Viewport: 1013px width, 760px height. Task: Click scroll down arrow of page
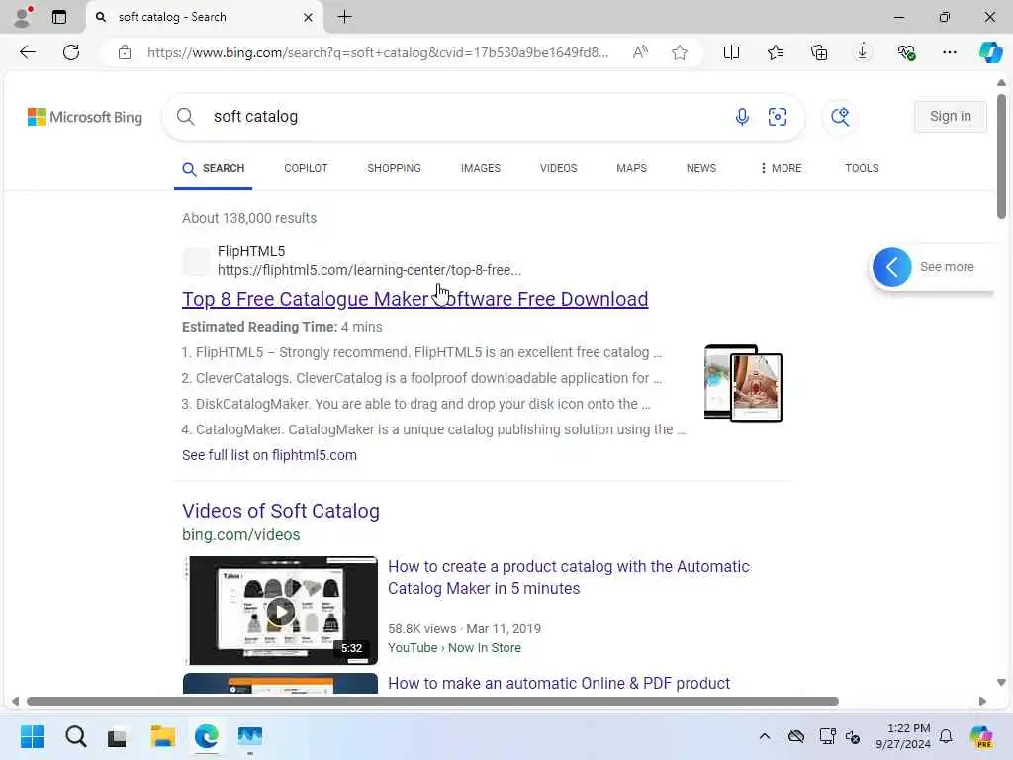[1001, 682]
